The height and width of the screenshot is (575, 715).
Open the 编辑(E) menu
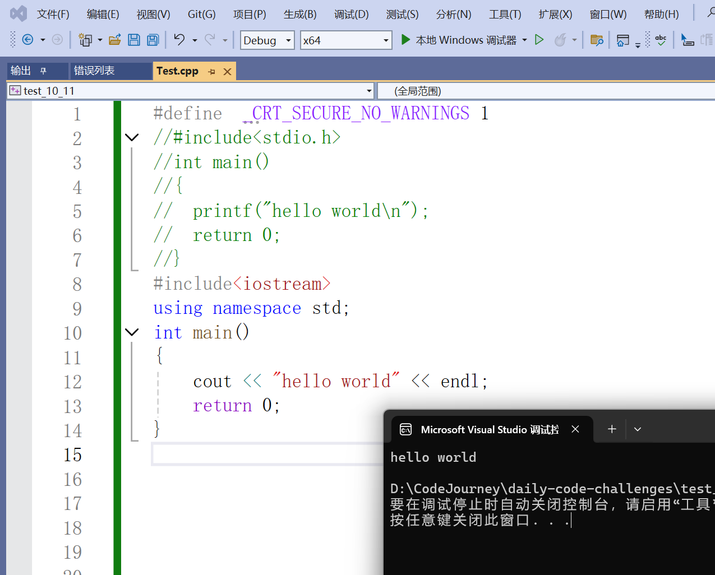(103, 14)
